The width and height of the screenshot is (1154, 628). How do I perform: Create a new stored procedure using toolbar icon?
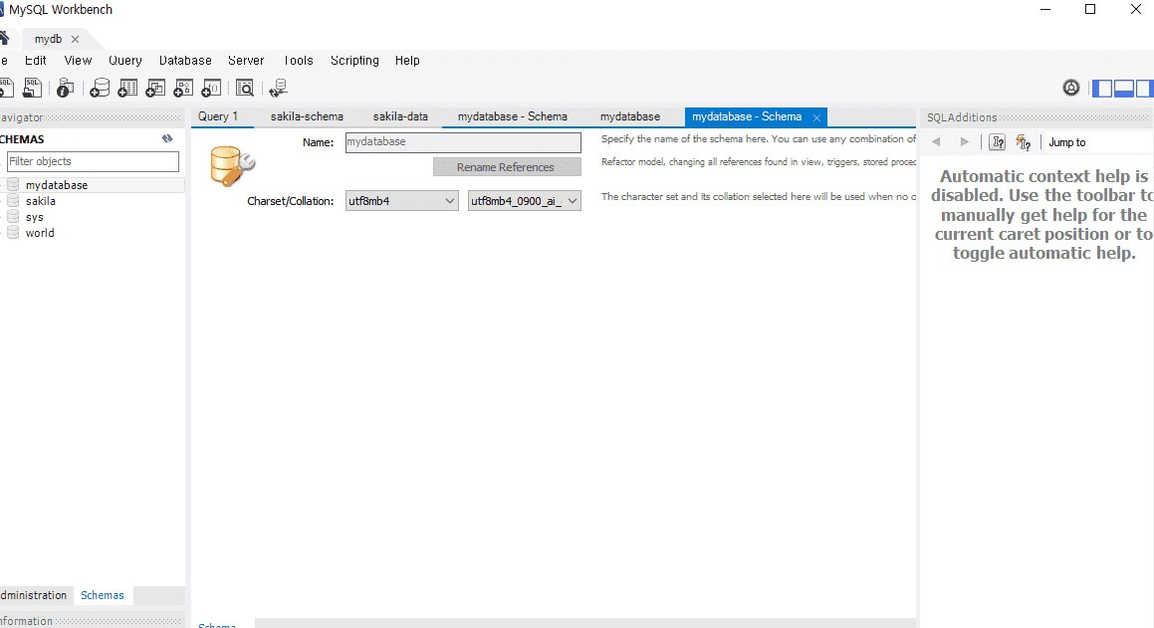point(183,89)
